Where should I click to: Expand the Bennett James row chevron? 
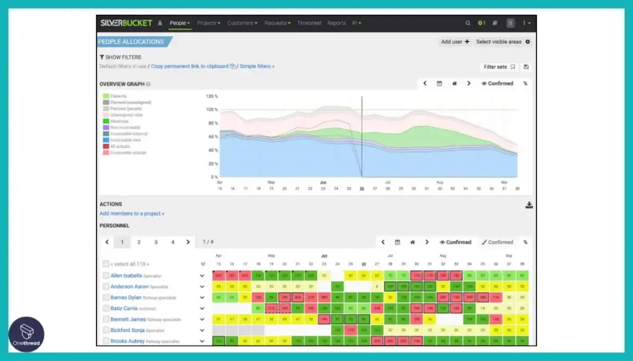[202, 320]
